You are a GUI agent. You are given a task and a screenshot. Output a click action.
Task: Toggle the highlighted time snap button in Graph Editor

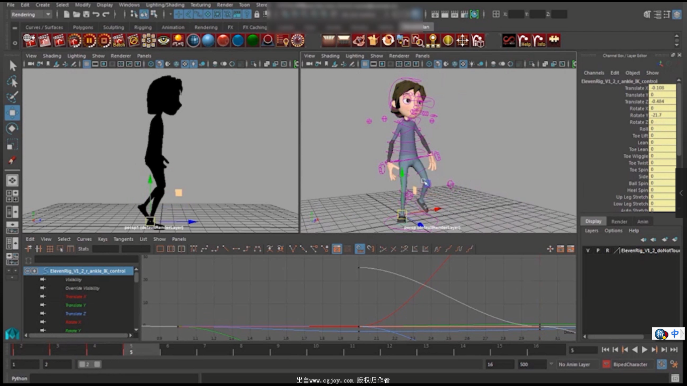click(x=360, y=249)
